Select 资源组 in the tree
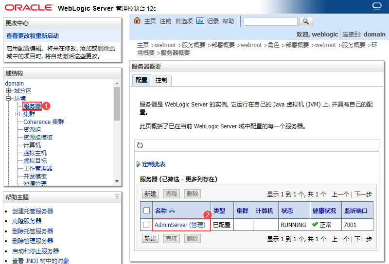The height and width of the screenshot is (264, 389). pyautogui.click(x=32, y=130)
